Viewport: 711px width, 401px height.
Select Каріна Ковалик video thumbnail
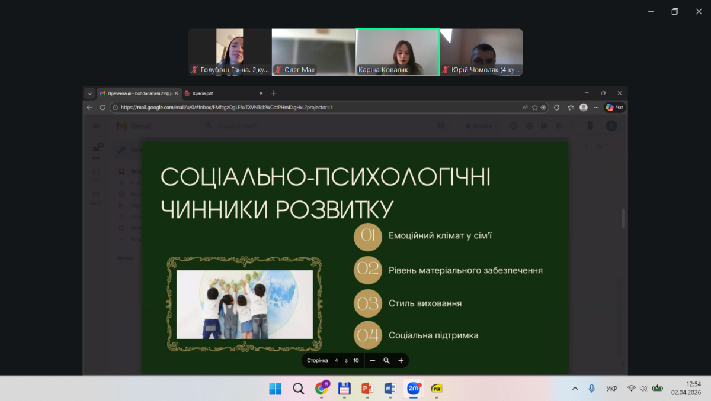point(397,52)
